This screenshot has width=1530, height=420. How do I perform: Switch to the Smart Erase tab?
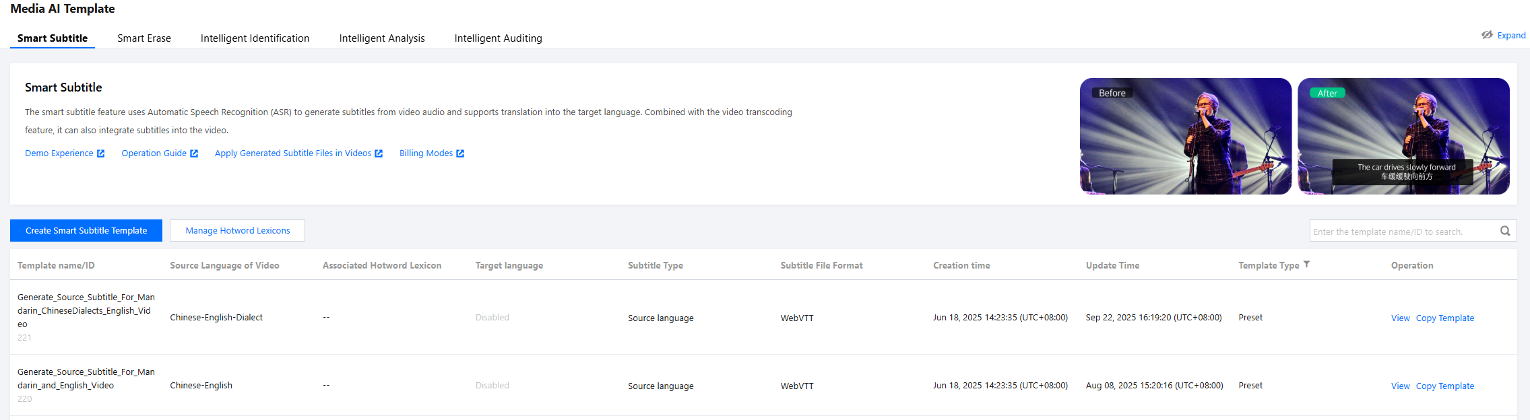tap(144, 38)
